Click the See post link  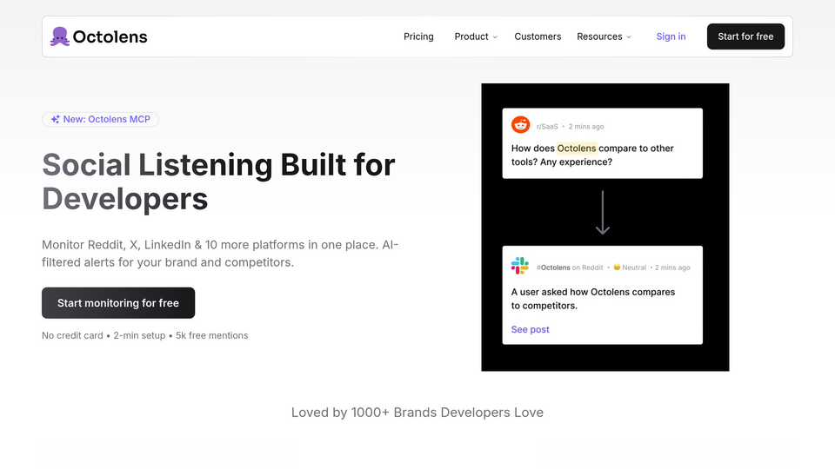531,330
